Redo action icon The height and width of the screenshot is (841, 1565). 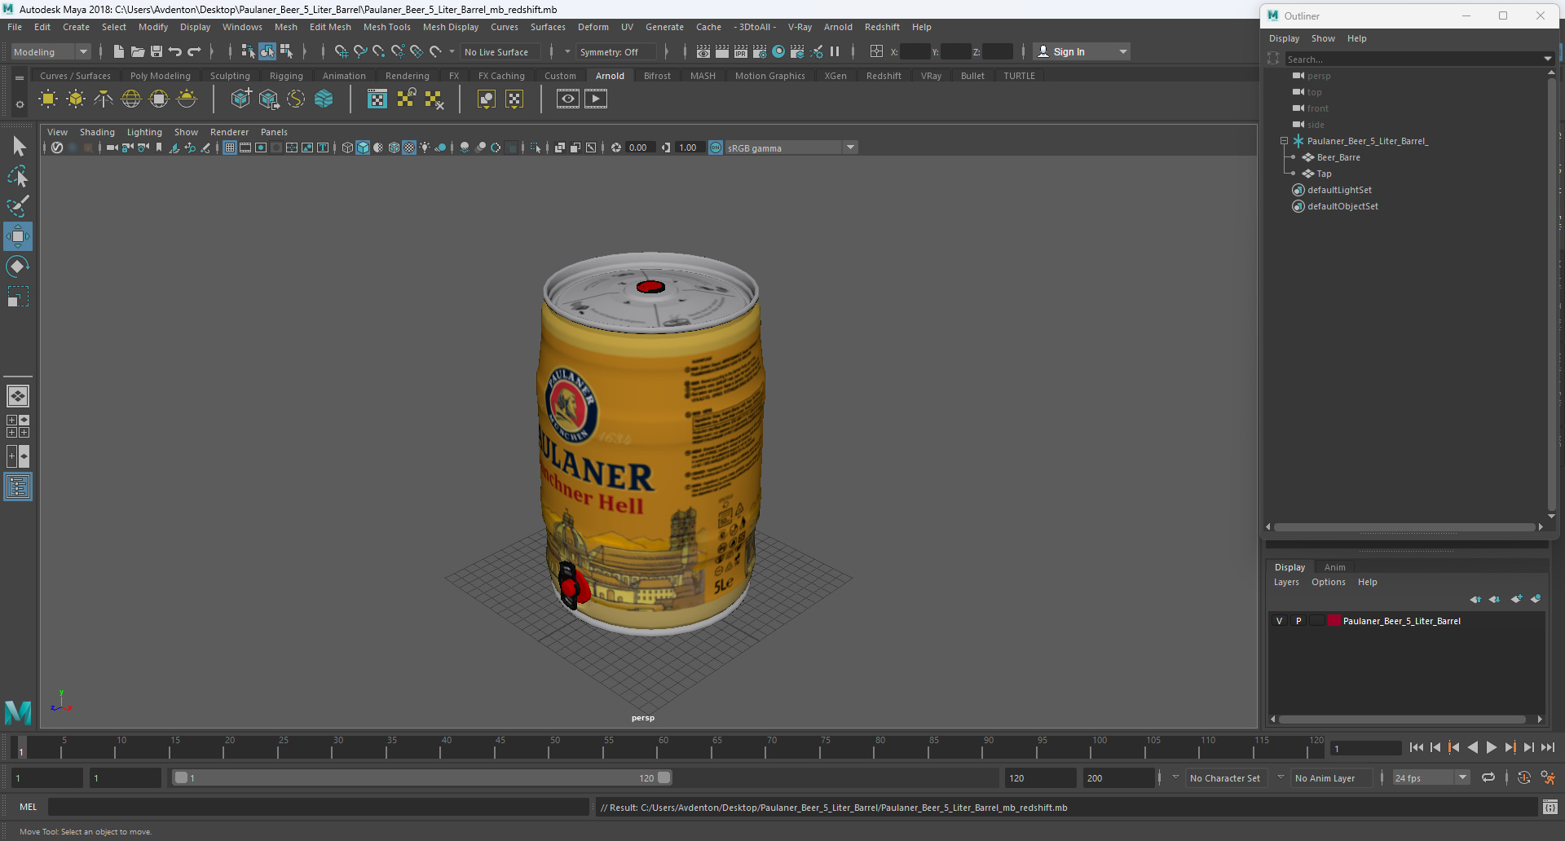(x=194, y=51)
